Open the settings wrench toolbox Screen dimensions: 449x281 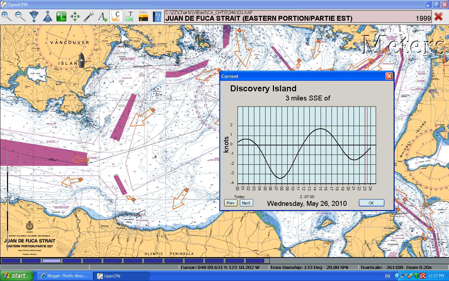click(x=89, y=17)
